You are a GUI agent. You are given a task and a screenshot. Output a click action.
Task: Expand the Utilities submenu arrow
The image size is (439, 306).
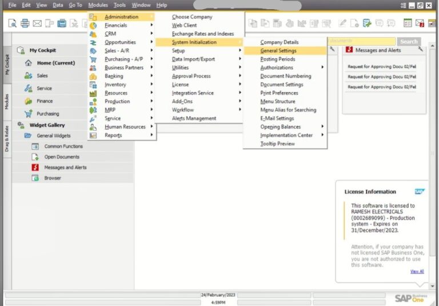point(240,67)
